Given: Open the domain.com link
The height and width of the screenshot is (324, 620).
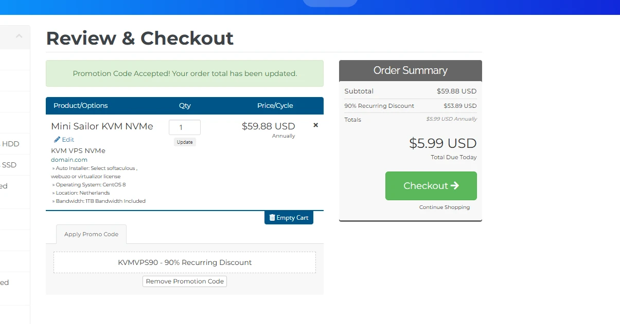Looking at the screenshot, I should click(x=69, y=160).
